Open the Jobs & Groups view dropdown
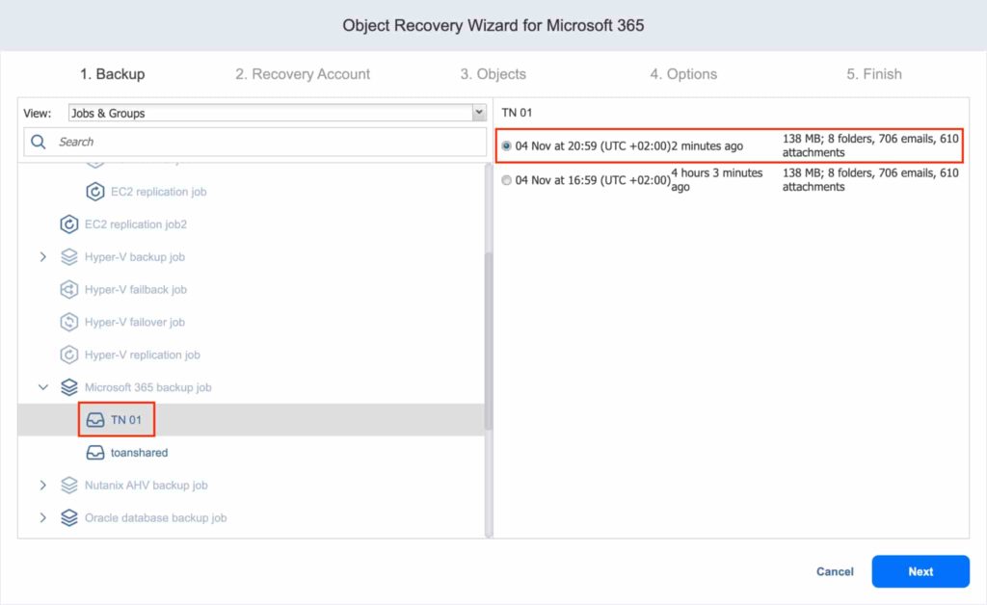The image size is (987, 605). click(x=480, y=113)
